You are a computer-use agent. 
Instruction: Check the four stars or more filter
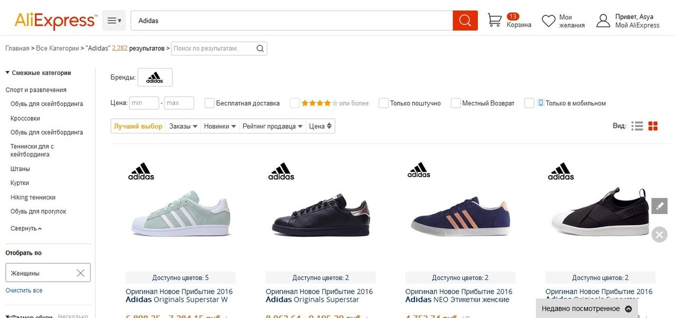[295, 103]
